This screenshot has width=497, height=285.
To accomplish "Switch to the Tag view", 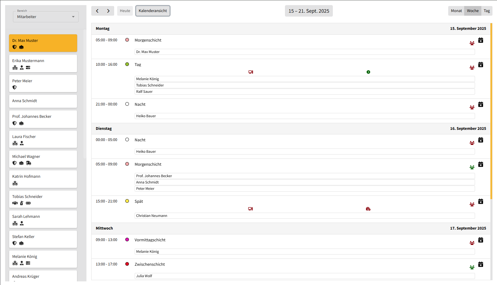I will [x=487, y=11].
